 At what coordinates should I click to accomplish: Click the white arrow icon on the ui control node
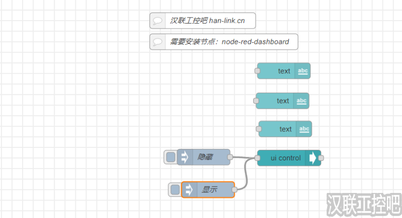(313, 158)
